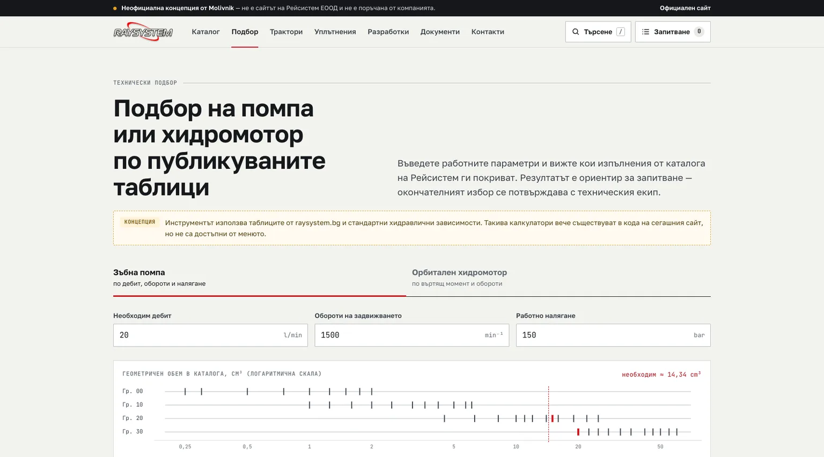Image resolution: width=824 pixels, height=457 pixels.
Task: Navigate to Документи
Action: [x=440, y=32]
